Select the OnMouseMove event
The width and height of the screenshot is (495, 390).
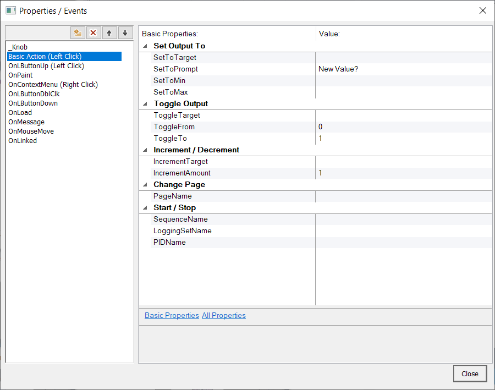[x=31, y=131]
